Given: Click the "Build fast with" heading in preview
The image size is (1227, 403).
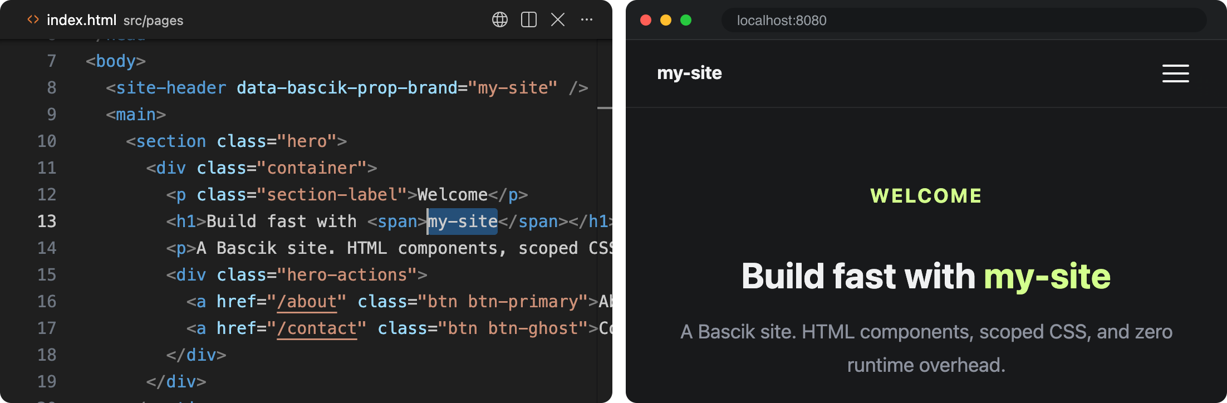Looking at the screenshot, I should (858, 276).
